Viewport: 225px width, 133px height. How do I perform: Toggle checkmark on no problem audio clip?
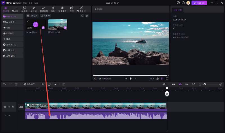tap(43, 27)
